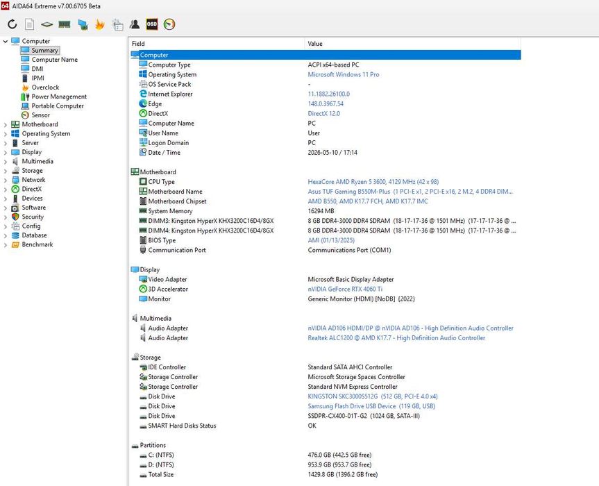Expand the Server tree node

tap(6, 143)
